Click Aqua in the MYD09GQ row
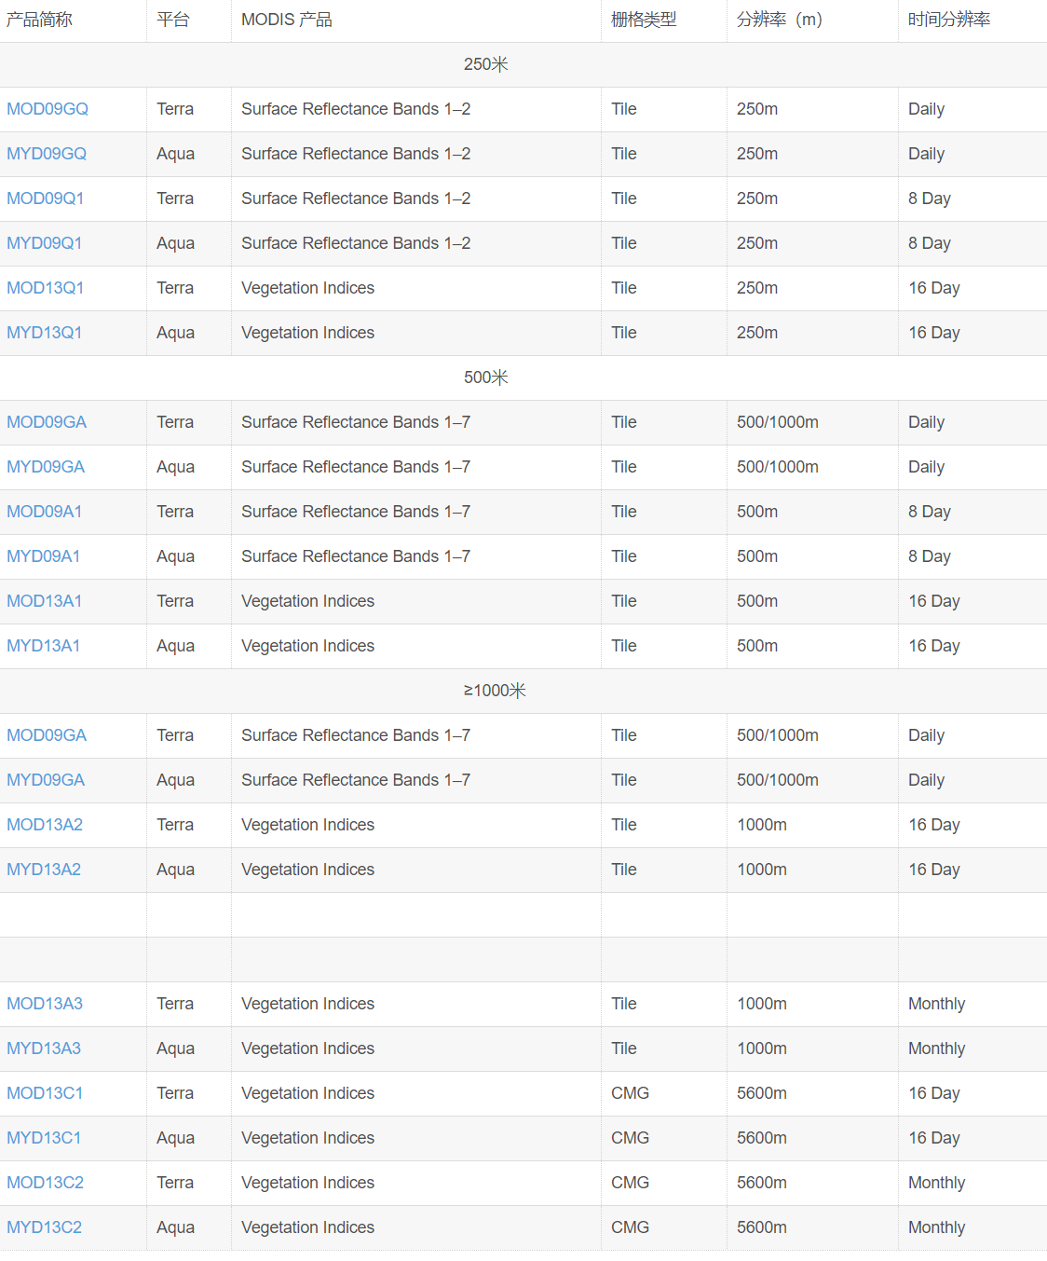 coord(175,154)
